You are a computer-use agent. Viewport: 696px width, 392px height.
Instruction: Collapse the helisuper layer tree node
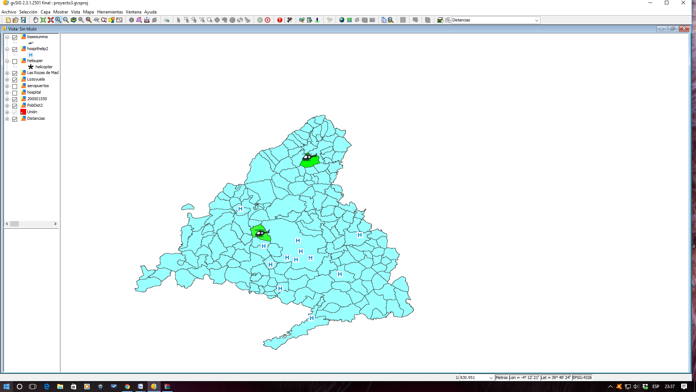pos(7,61)
